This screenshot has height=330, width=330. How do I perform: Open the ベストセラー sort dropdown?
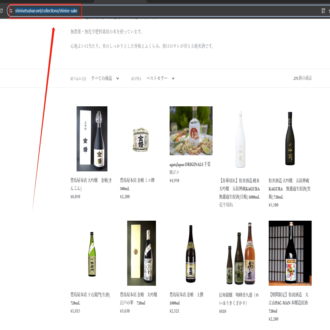tap(160, 78)
